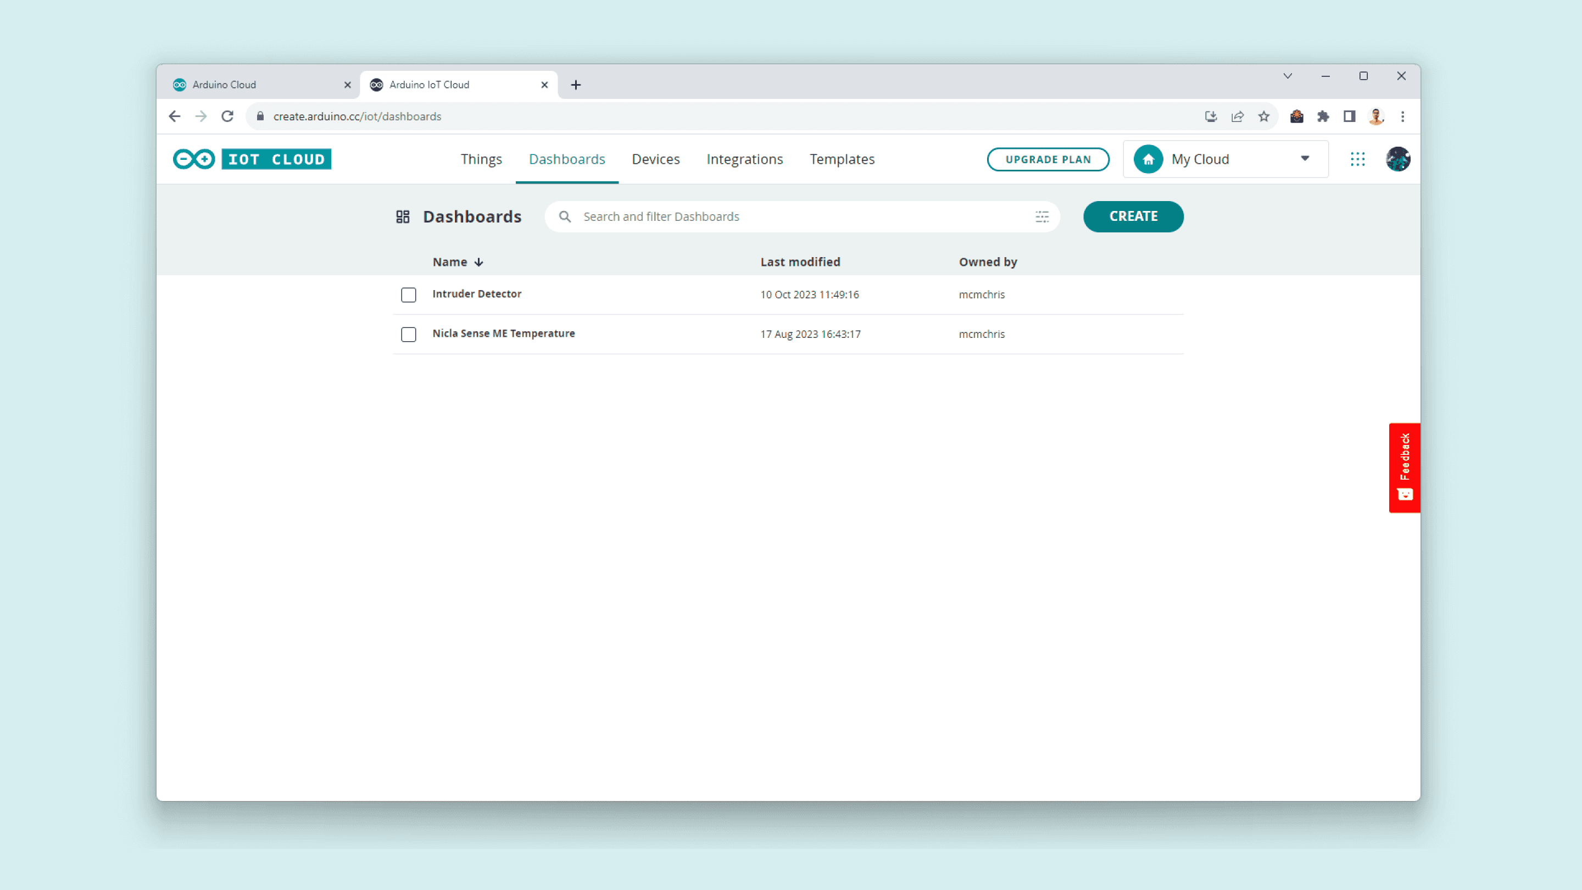The width and height of the screenshot is (1582, 890).
Task: Focus the Search and filter Dashboards field
Action: coord(798,217)
